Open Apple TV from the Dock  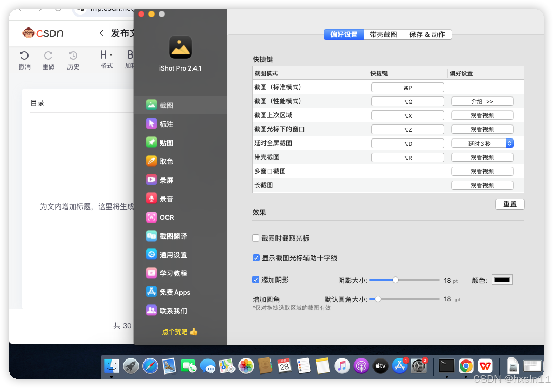380,366
